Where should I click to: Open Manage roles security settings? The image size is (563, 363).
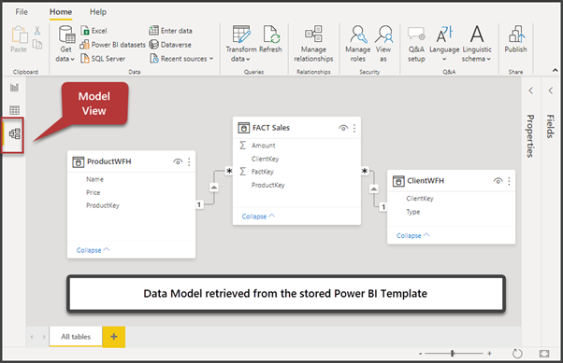[x=358, y=44]
